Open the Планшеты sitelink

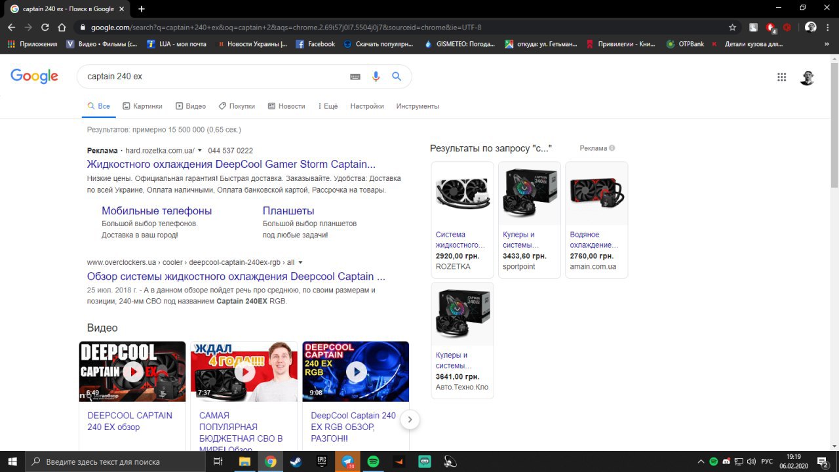[x=288, y=211]
